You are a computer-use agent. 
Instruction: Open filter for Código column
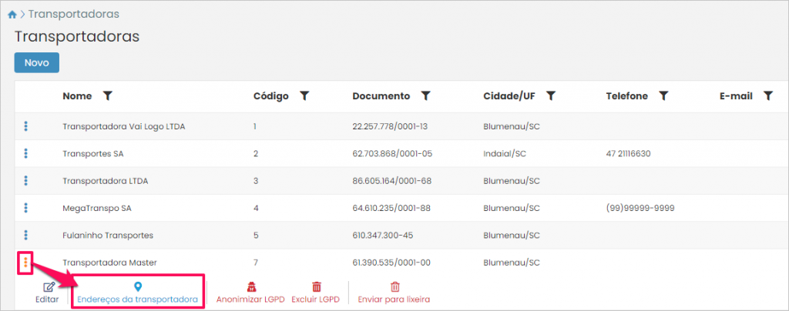tap(304, 96)
